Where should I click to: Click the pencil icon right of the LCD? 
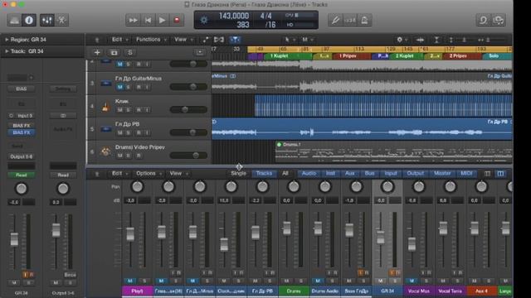click(x=335, y=20)
